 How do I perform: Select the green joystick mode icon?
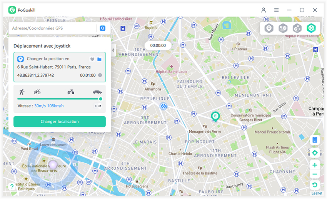point(311,28)
